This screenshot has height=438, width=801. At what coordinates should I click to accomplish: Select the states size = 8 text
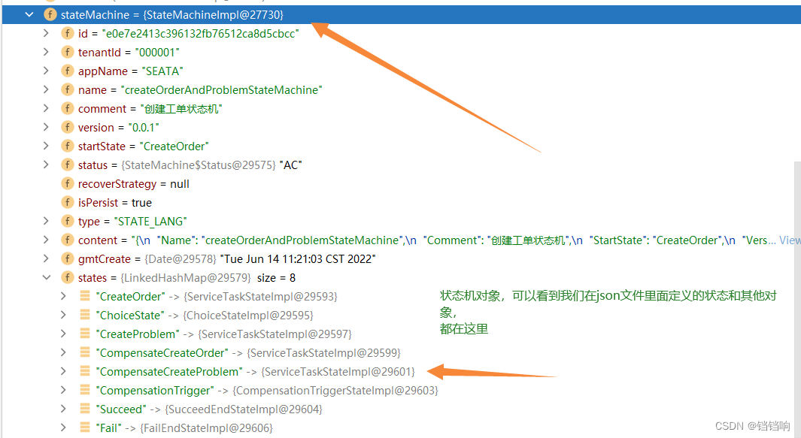(276, 278)
